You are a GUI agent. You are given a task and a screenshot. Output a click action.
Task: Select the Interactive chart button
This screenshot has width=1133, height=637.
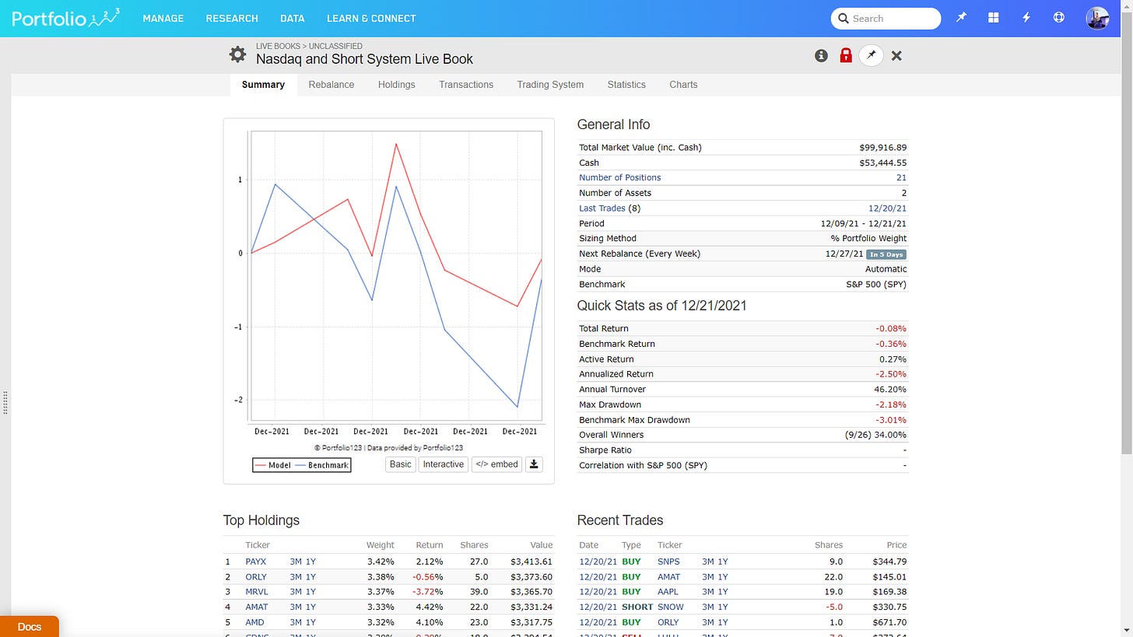[x=444, y=464]
